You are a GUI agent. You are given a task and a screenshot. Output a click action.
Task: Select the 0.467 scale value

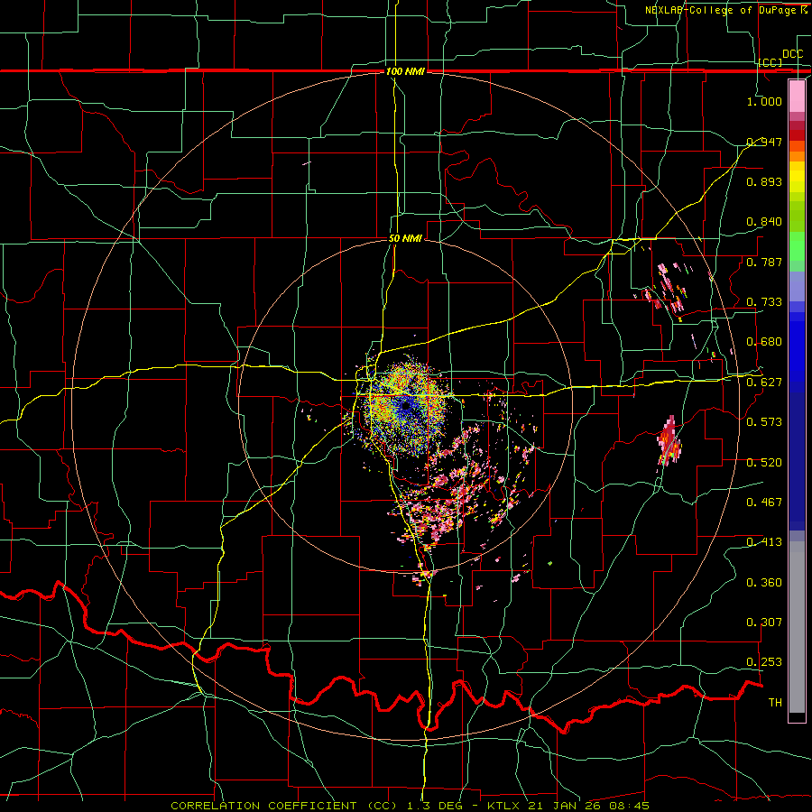764,503
